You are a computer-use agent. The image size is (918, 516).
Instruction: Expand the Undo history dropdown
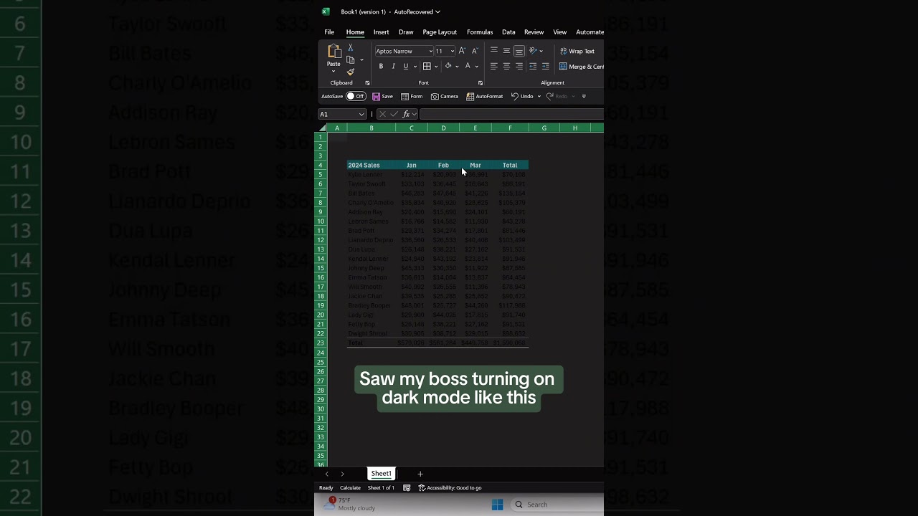[539, 96]
